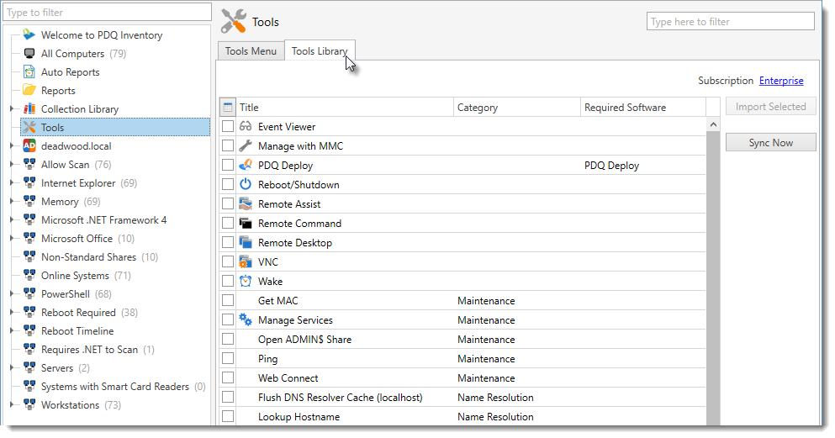Viewport: 835px width, 438px height.
Task: Click the Wake alarm clock icon
Action: pyautogui.click(x=246, y=281)
